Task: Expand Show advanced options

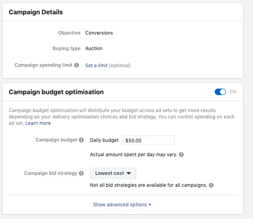Action: 122,205
